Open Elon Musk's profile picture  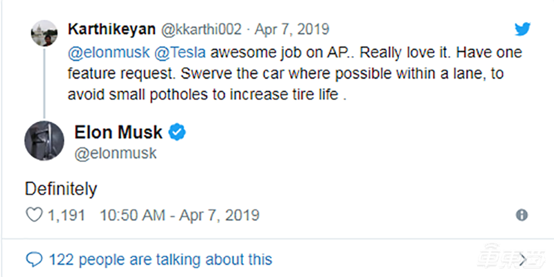(45, 141)
